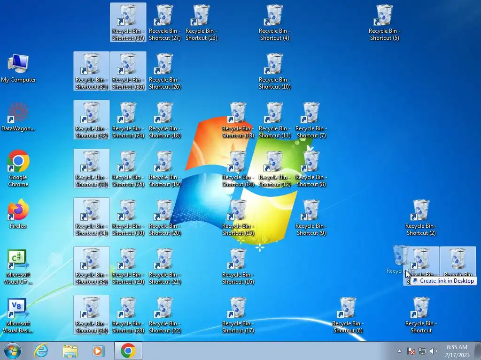Click Recycle Bin - Shortcut (12)

pyautogui.click(x=274, y=168)
